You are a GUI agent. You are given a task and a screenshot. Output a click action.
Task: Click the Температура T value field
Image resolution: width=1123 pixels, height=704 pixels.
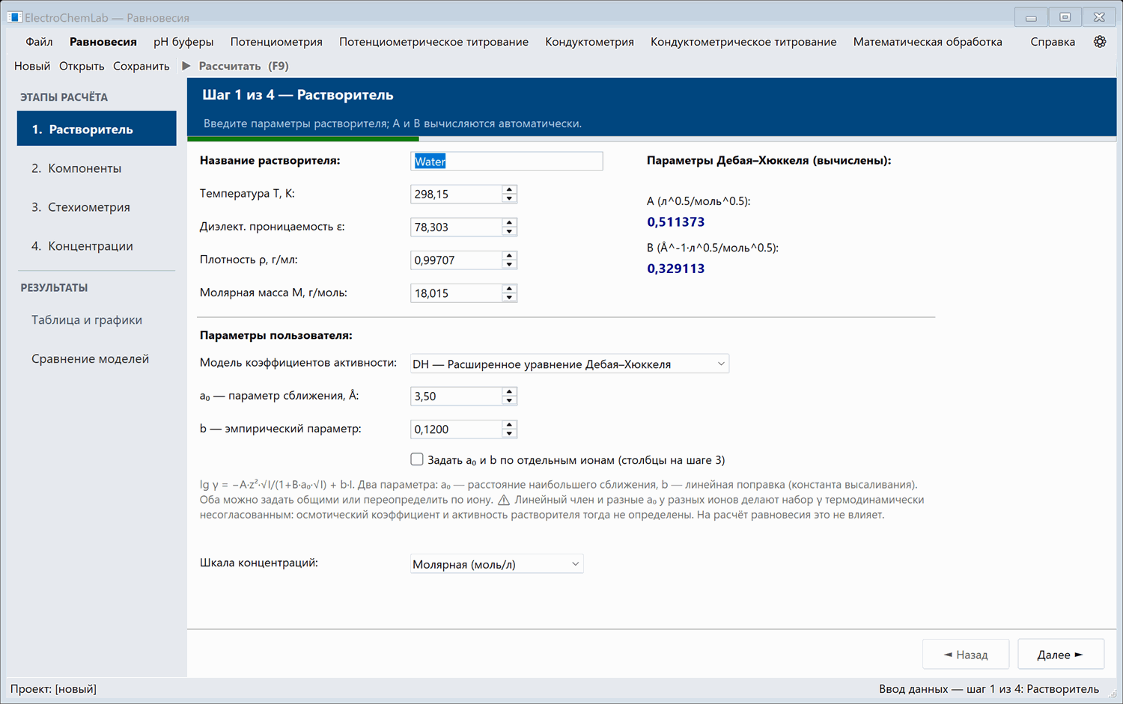pos(456,194)
